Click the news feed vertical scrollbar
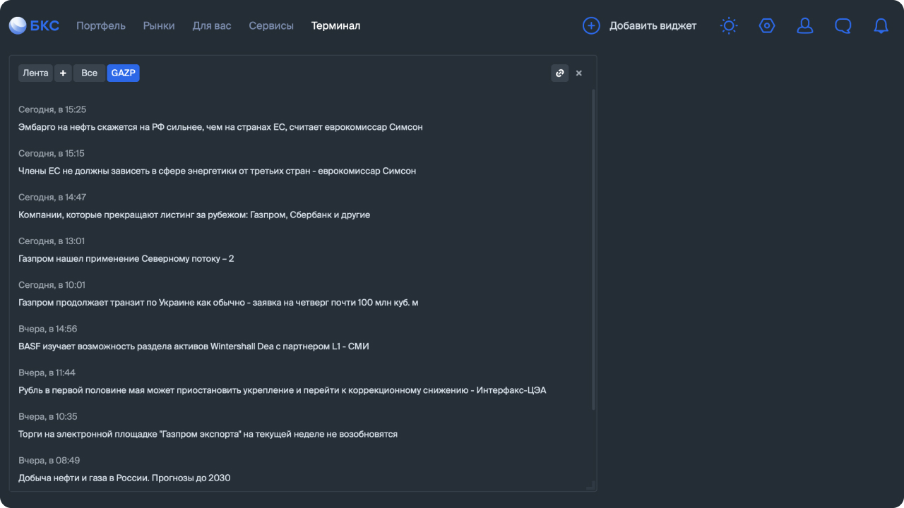 point(593,249)
